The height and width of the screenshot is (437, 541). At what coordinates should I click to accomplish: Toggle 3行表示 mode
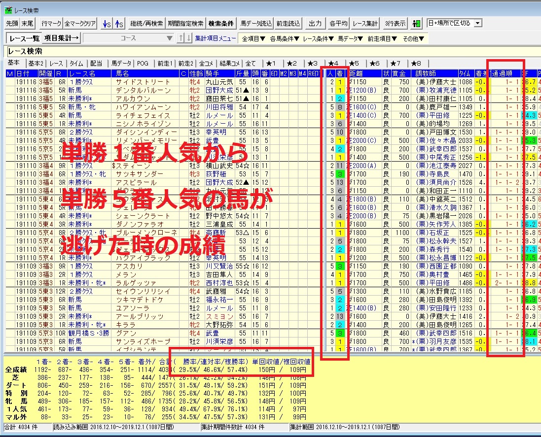click(395, 24)
